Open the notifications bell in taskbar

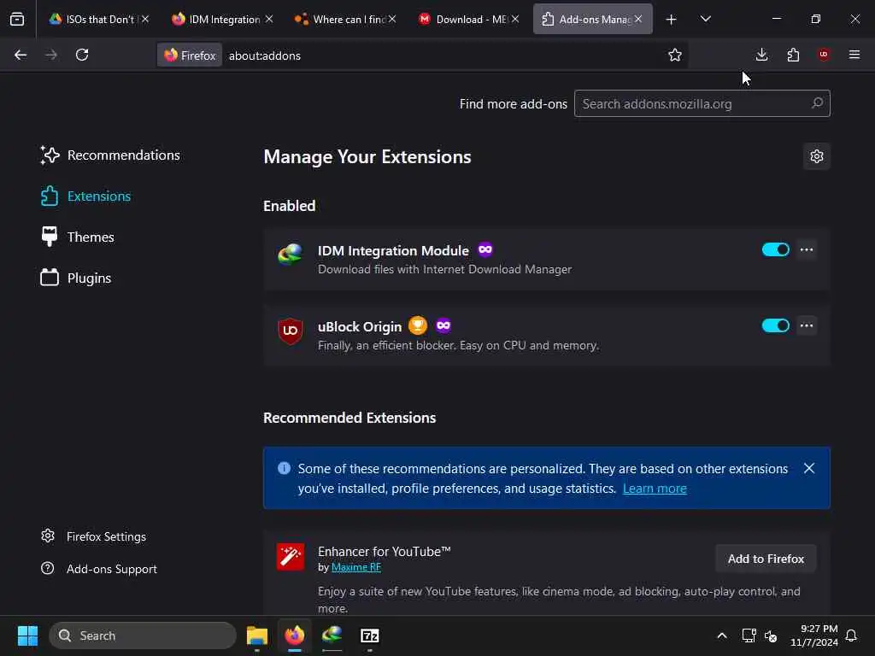coord(851,635)
